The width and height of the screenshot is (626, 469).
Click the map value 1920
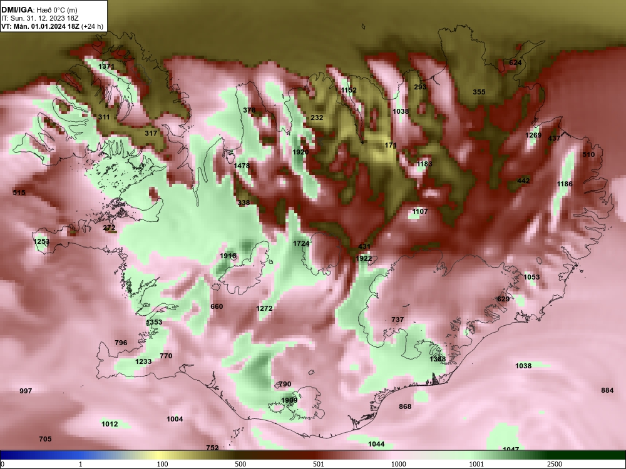click(x=300, y=153)
